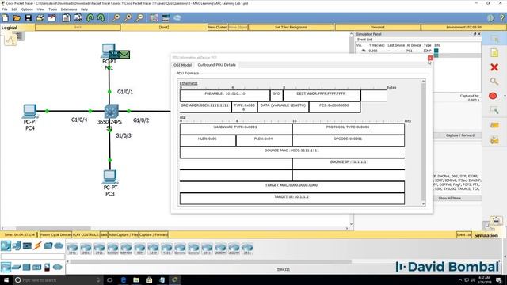This screenshot has width=507, height=285.
Task: Choose End Devices category icon
Action: (x=17, y=246)
